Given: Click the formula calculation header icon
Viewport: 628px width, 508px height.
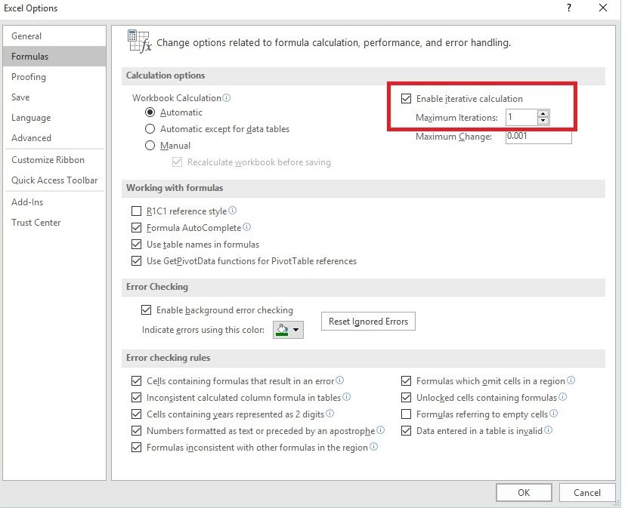Looking at the screenshot, I should click(x=139, y=42).
